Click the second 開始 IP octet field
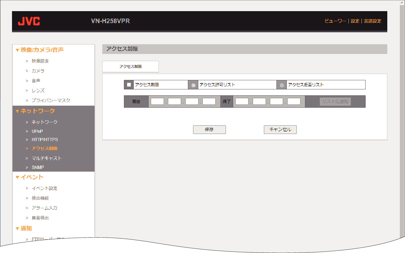This screenshot has width=405, height=253. [x=175, y=101]
